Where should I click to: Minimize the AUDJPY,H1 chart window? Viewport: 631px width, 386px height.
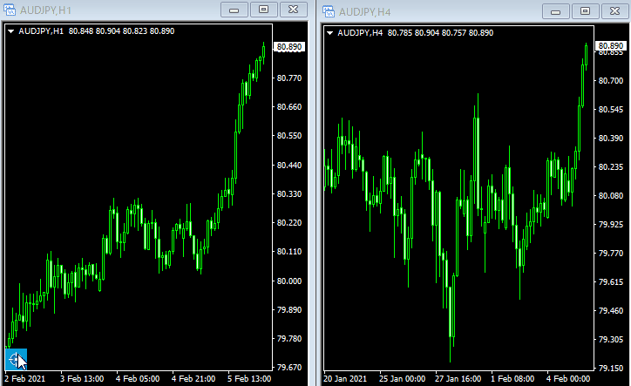[x=234, y=10]
